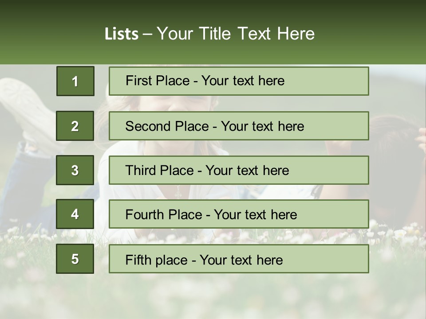Click the First Place text bar
This screenshot has width=426, height=319.
239,81
